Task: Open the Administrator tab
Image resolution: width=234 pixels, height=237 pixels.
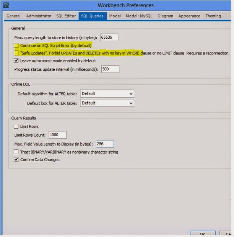Action: tap(39, 16)
